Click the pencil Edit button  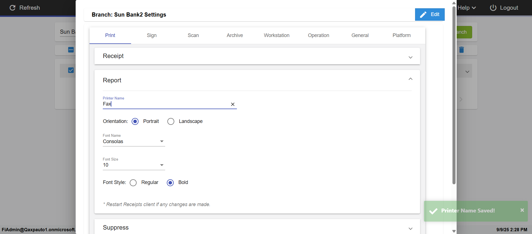tap(429, 14)
